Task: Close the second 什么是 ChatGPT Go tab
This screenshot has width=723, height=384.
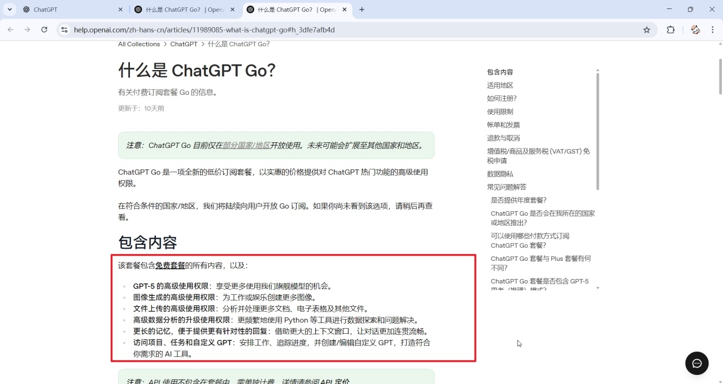Action: coord(232,10)
